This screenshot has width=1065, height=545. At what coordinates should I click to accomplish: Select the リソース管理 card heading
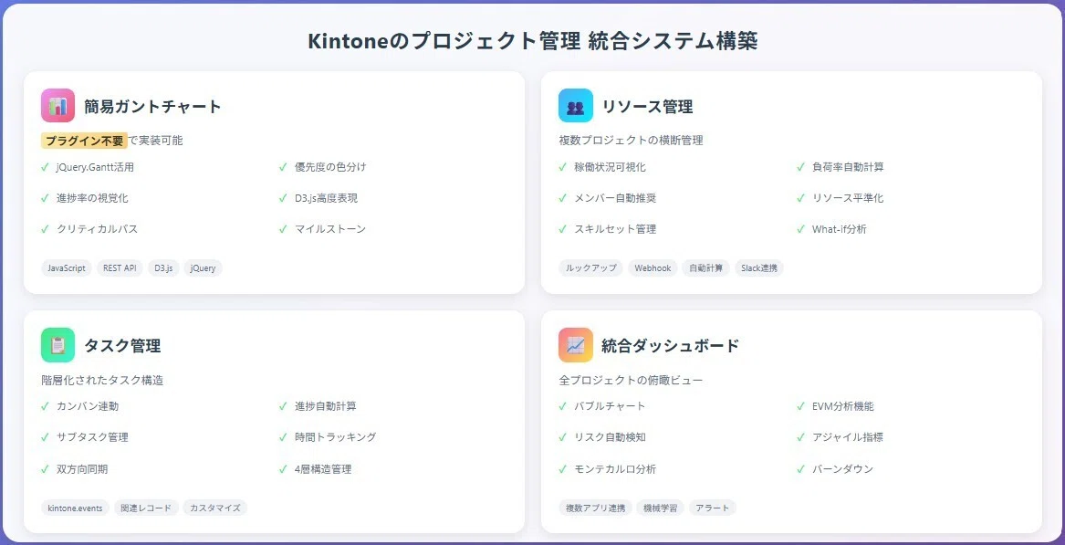click(x=647, y=107)
